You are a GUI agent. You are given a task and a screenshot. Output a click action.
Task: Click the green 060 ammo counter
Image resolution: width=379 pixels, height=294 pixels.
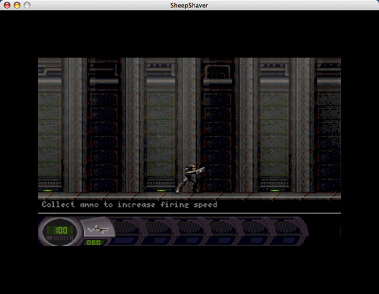(x=93, y=242)
